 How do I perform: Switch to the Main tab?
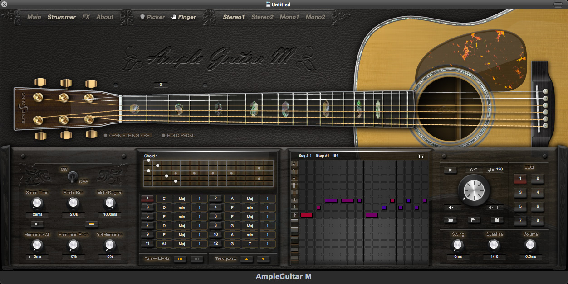34,17
